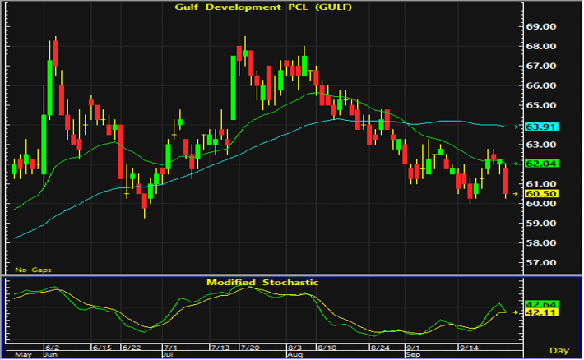
Task: Click the Sep month label
Action: (413, 354)
